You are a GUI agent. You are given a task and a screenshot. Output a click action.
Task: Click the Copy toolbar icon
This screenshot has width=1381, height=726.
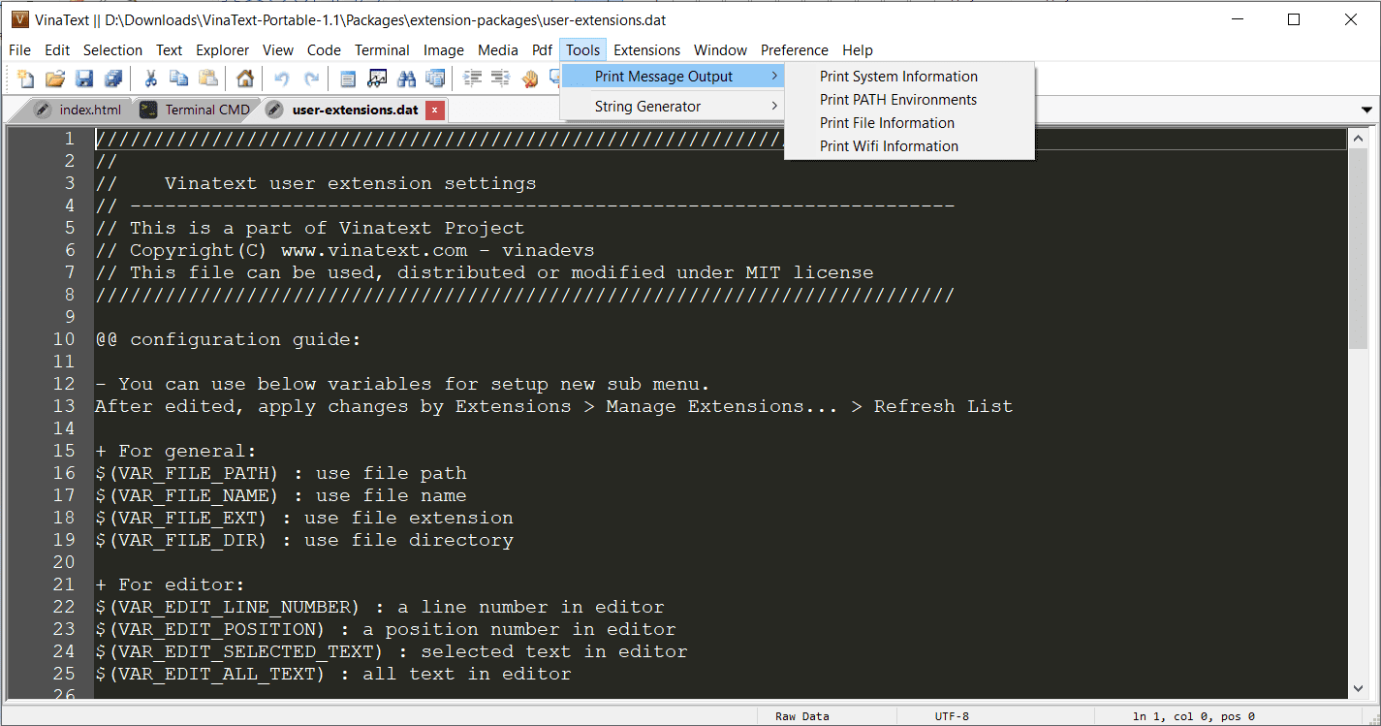click(179, 79)
